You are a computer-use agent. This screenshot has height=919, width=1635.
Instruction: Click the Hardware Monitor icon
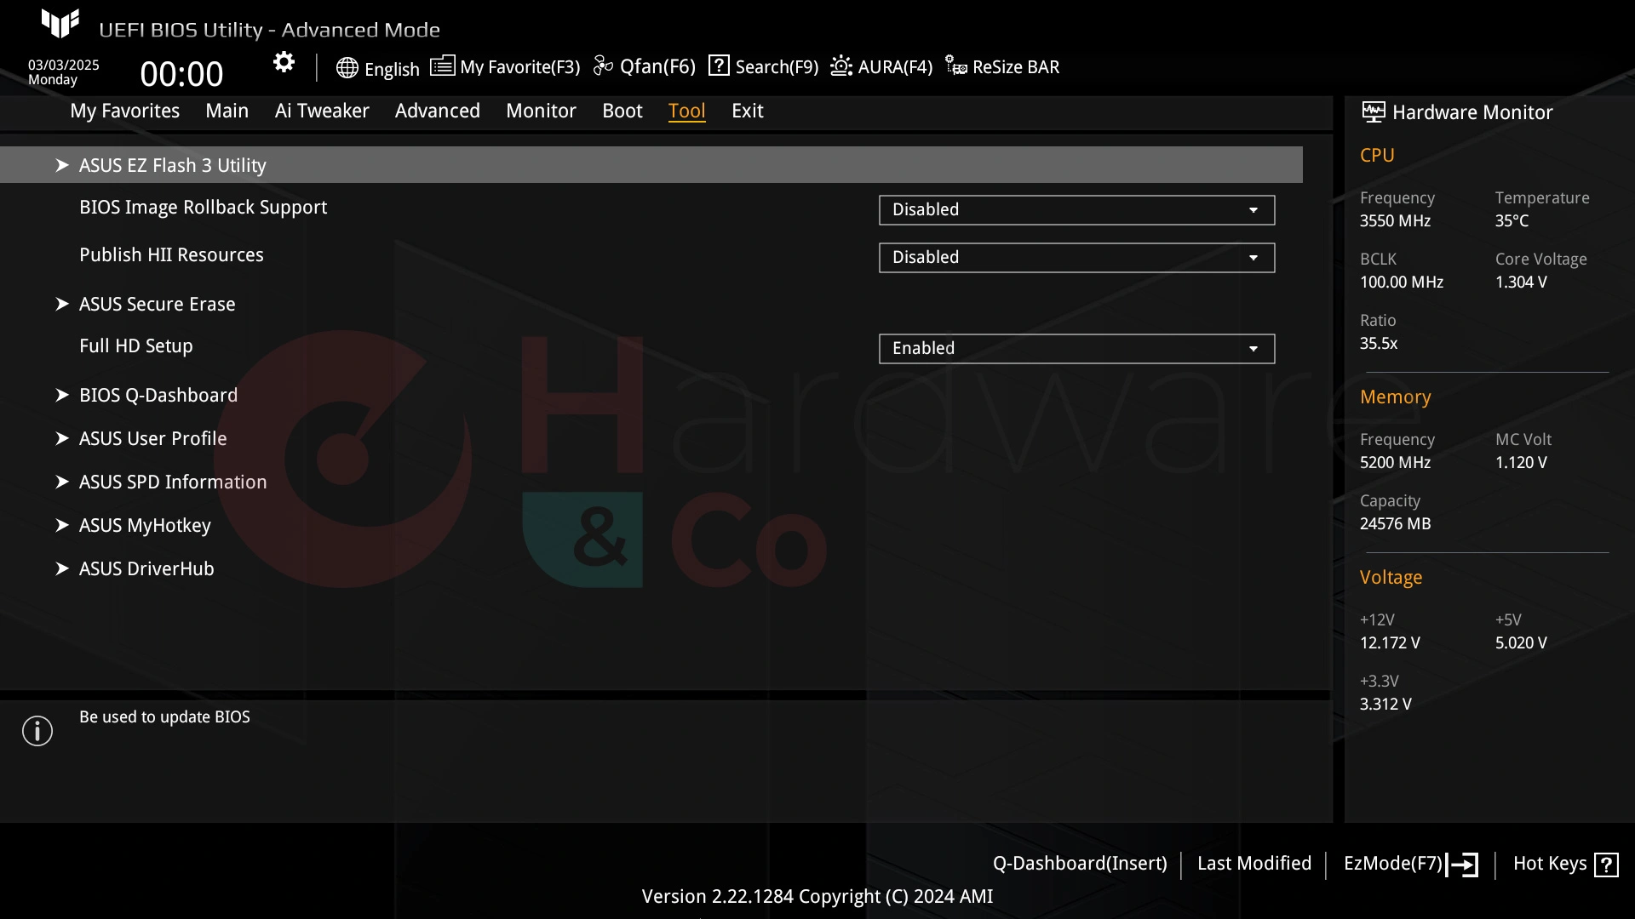1373,111
